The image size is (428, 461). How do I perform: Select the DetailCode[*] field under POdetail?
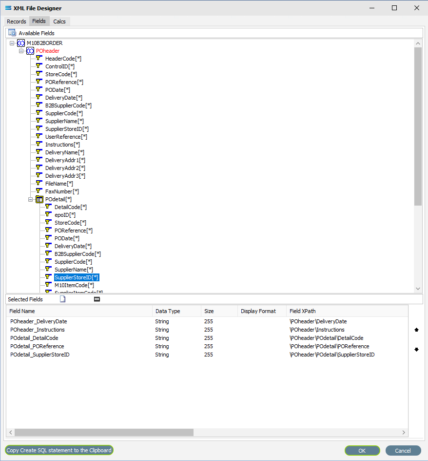(x=71, y=207)
